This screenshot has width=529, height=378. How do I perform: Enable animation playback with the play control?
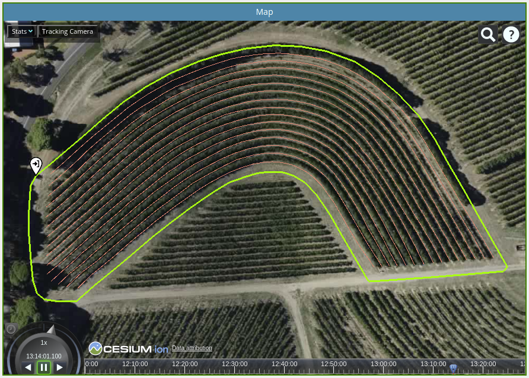point(59,368)
